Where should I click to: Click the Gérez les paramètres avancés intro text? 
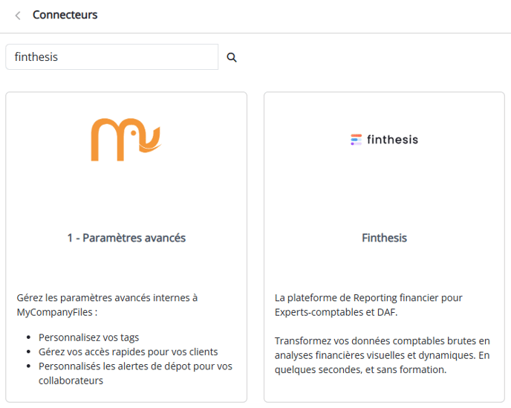click(x=107, y=305)
